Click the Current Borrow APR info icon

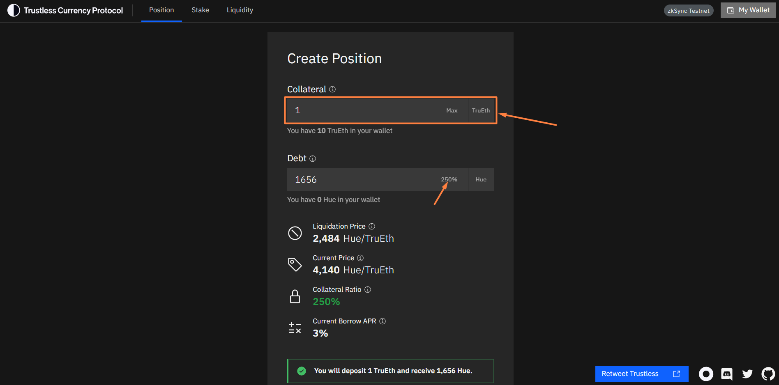click(383, 321)
